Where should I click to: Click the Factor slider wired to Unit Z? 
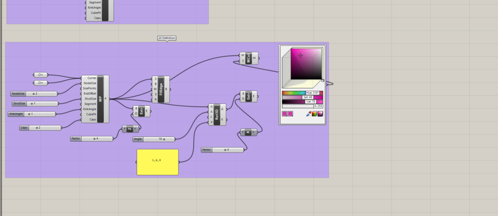pyautogui.click(x=91, y=139)
